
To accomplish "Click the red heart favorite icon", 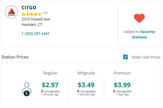I will (139, 18).
